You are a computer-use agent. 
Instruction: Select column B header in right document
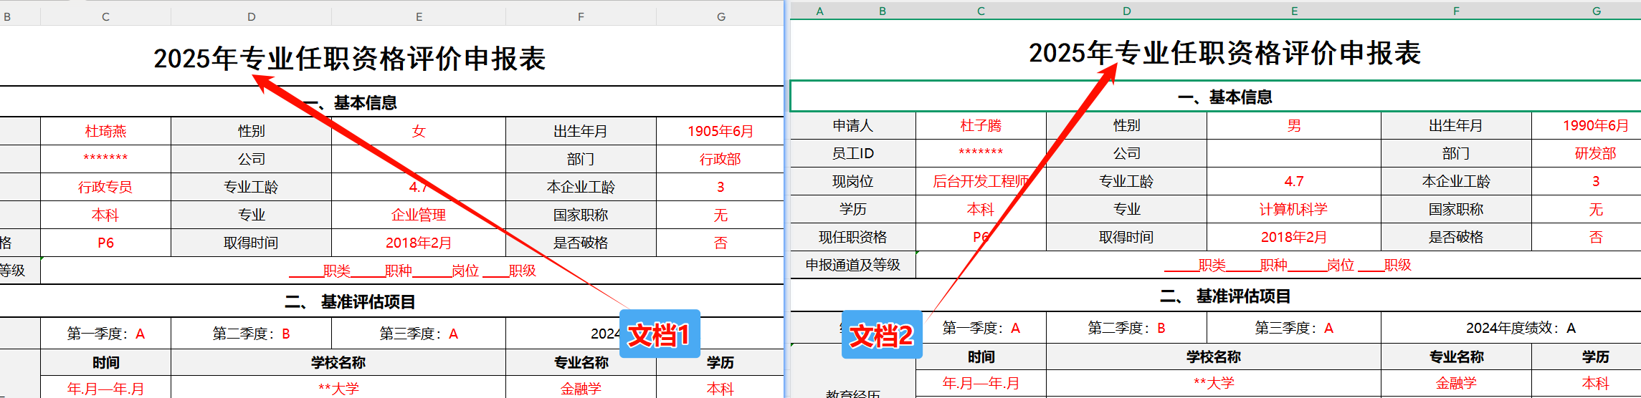pyautogui.click(x=883, y=11)
